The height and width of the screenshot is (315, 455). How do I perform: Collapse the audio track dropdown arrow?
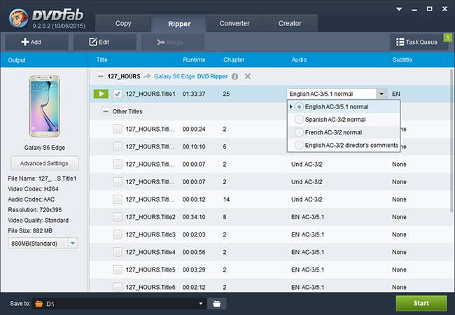[381, 94]
